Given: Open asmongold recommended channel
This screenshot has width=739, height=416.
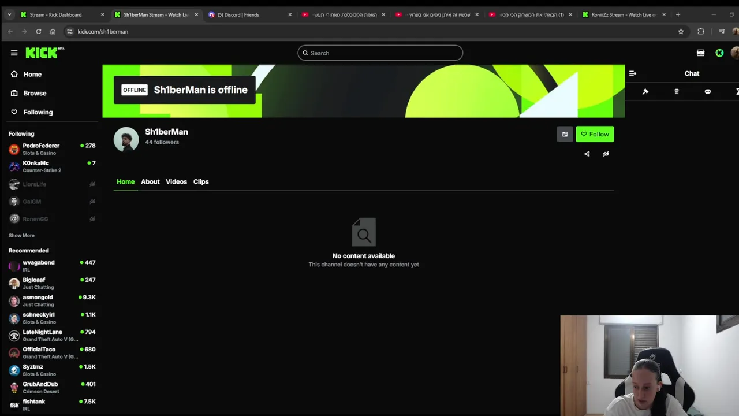Looking at the screenshot, I should click(x=52, y=300).
